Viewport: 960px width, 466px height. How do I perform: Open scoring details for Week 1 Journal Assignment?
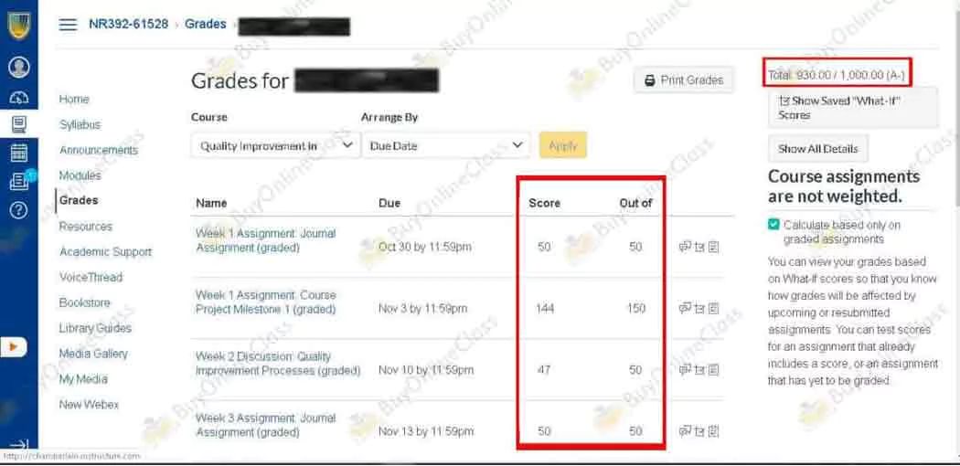point(699,247)
